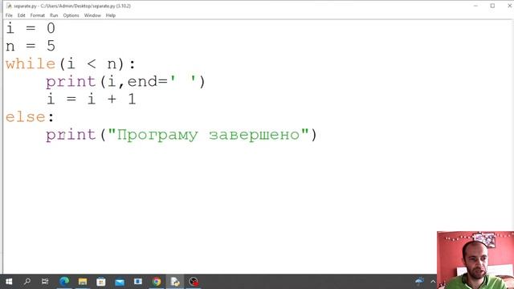This screenshot has width=514, height=289.
Task: Click on "print(i,end=' ')" line
Action: click(125, 82)
